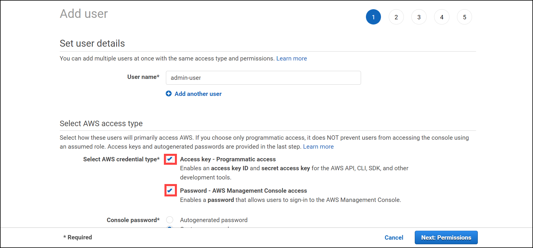Click the Set user details heading
The height and width of the screenshot is (248, 533).
coord(92,43)
